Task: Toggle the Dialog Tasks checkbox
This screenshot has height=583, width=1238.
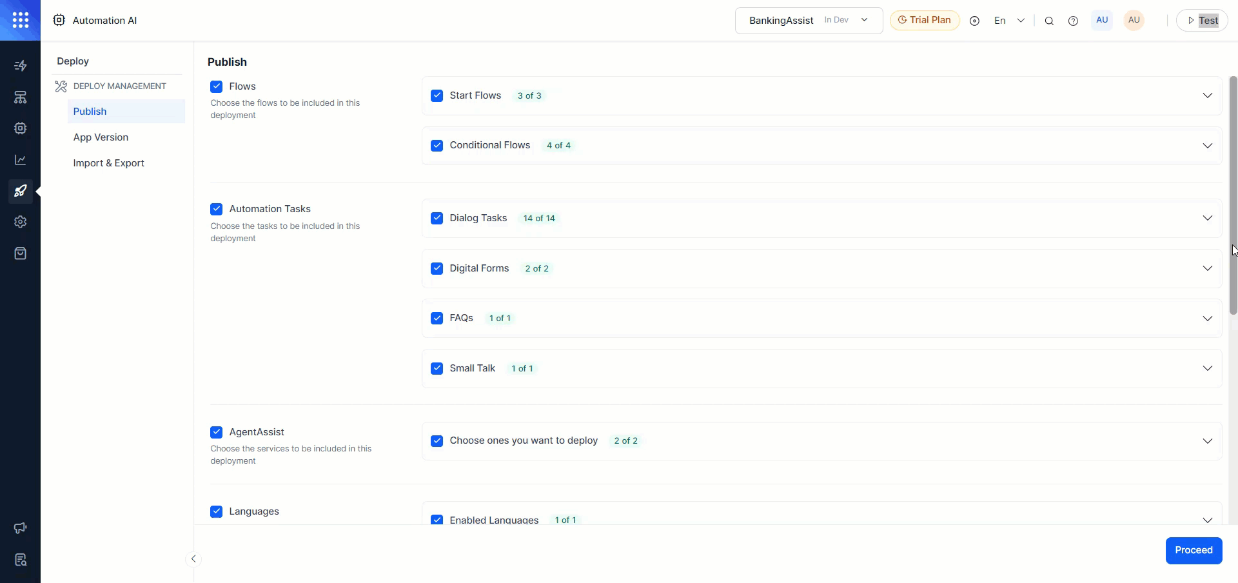Action: (437, 218)
